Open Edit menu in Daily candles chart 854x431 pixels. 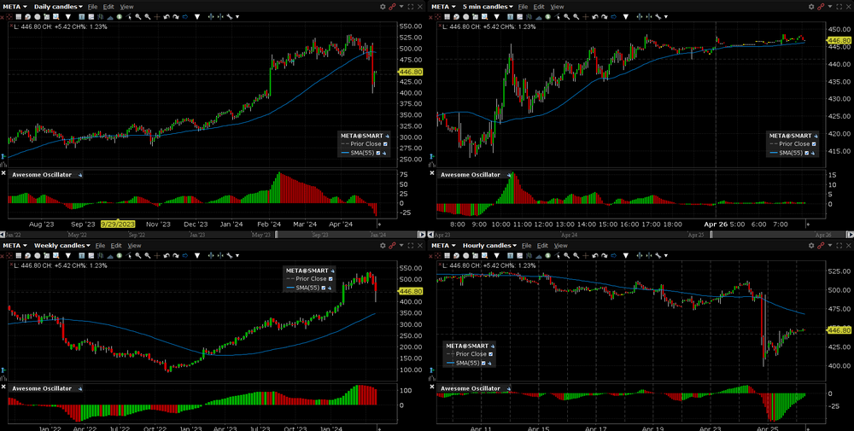coord(108,7)
